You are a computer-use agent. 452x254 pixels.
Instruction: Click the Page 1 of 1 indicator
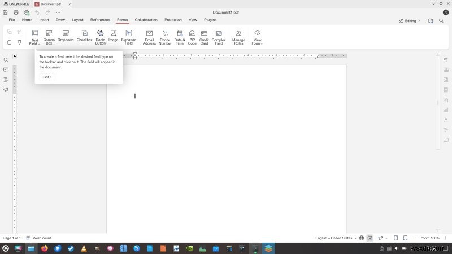(x=12, y=238)
